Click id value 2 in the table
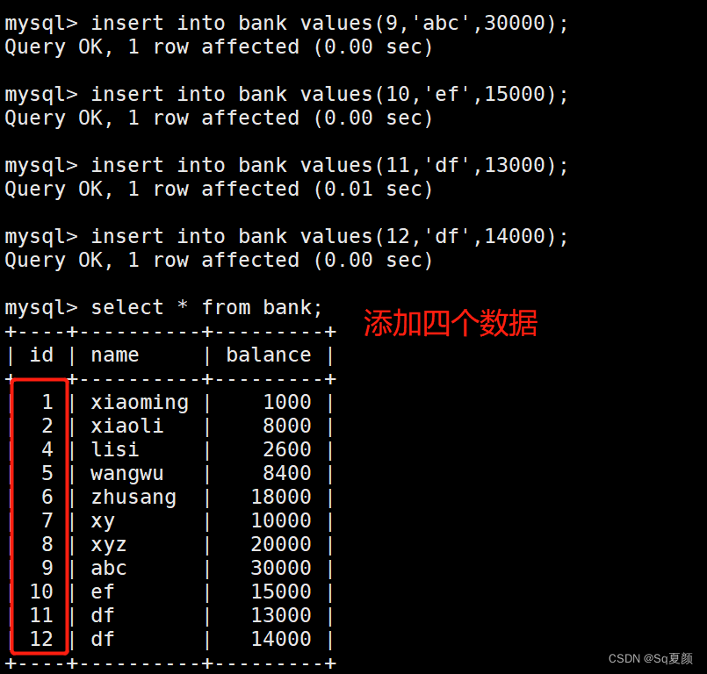 47,426
